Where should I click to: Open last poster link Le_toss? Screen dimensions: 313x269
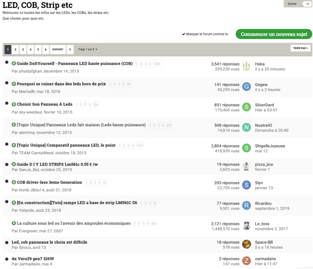262,224
